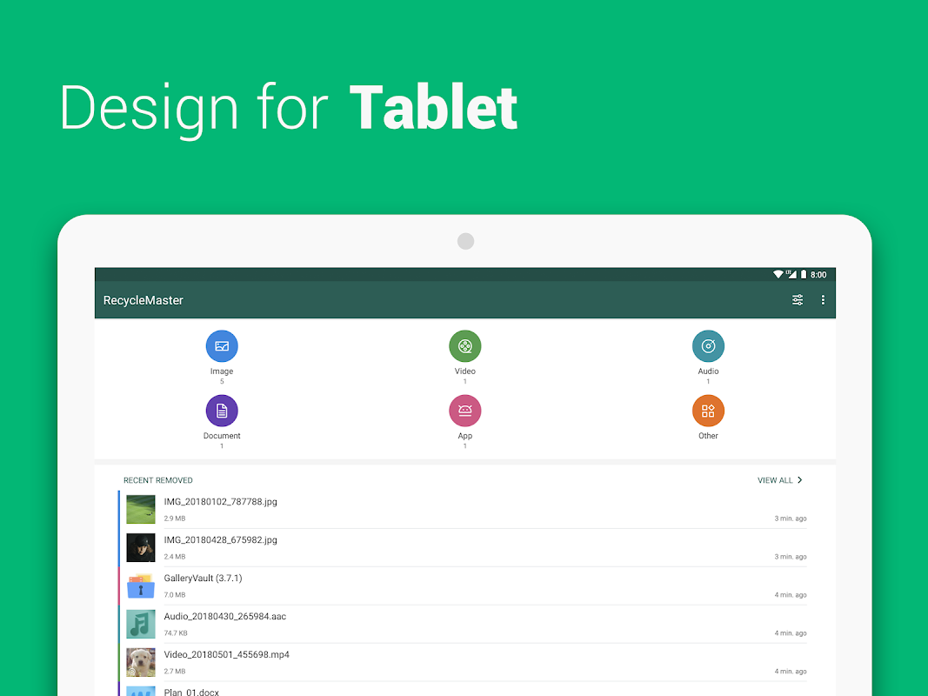Tap the Wi-Fi status icon

tap(778, 274)
